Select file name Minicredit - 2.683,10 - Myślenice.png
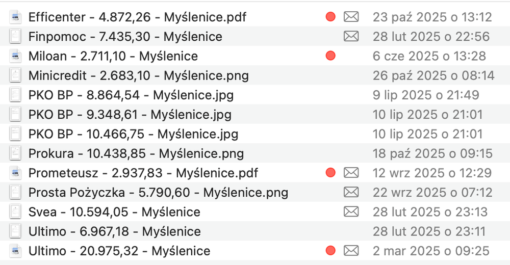Screen dimensions: 510x265 click(139, 76)
